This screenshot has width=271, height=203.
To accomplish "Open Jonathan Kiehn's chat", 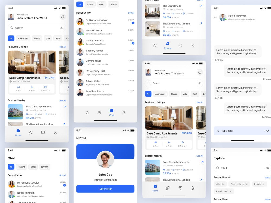I will (105, 93).
